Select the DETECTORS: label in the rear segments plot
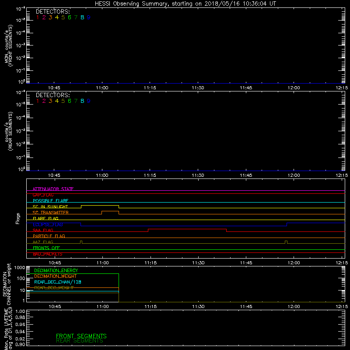The height and width of the screenshot is (350, 350). point(53,95)
